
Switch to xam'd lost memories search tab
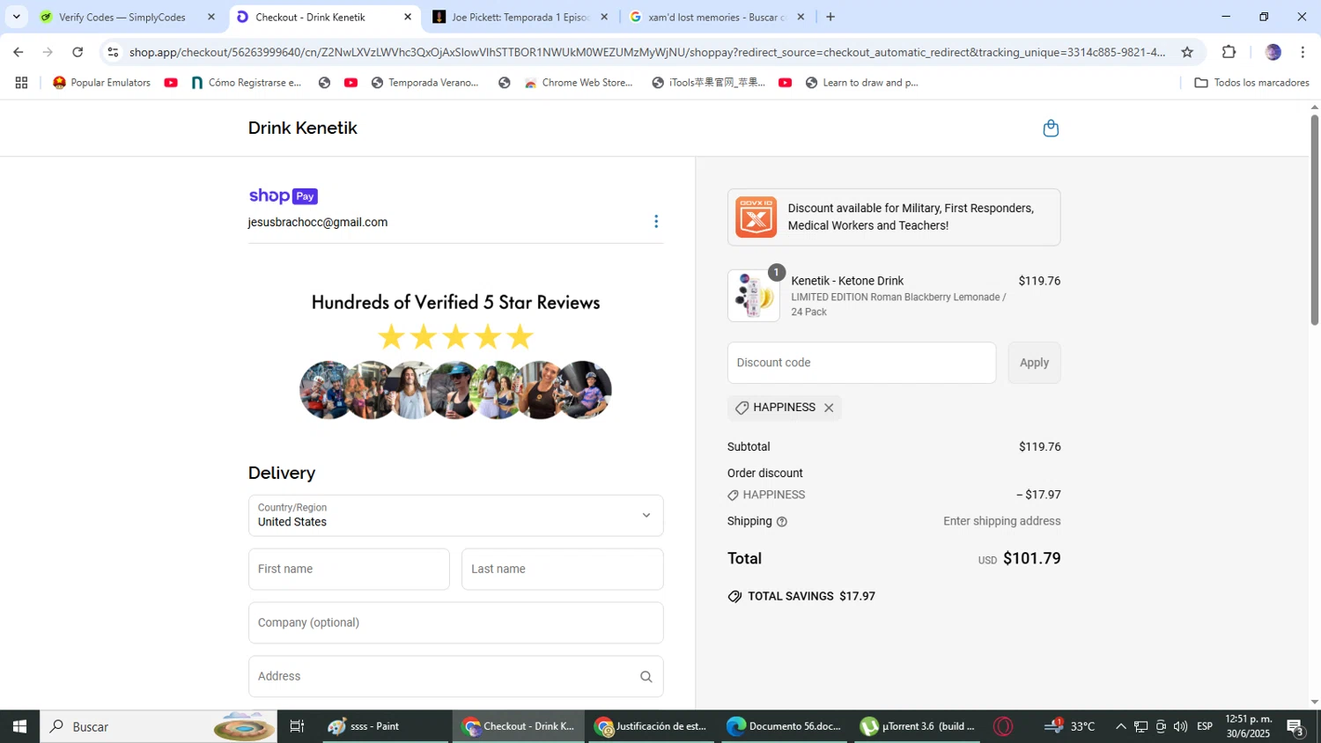(715, 17)
